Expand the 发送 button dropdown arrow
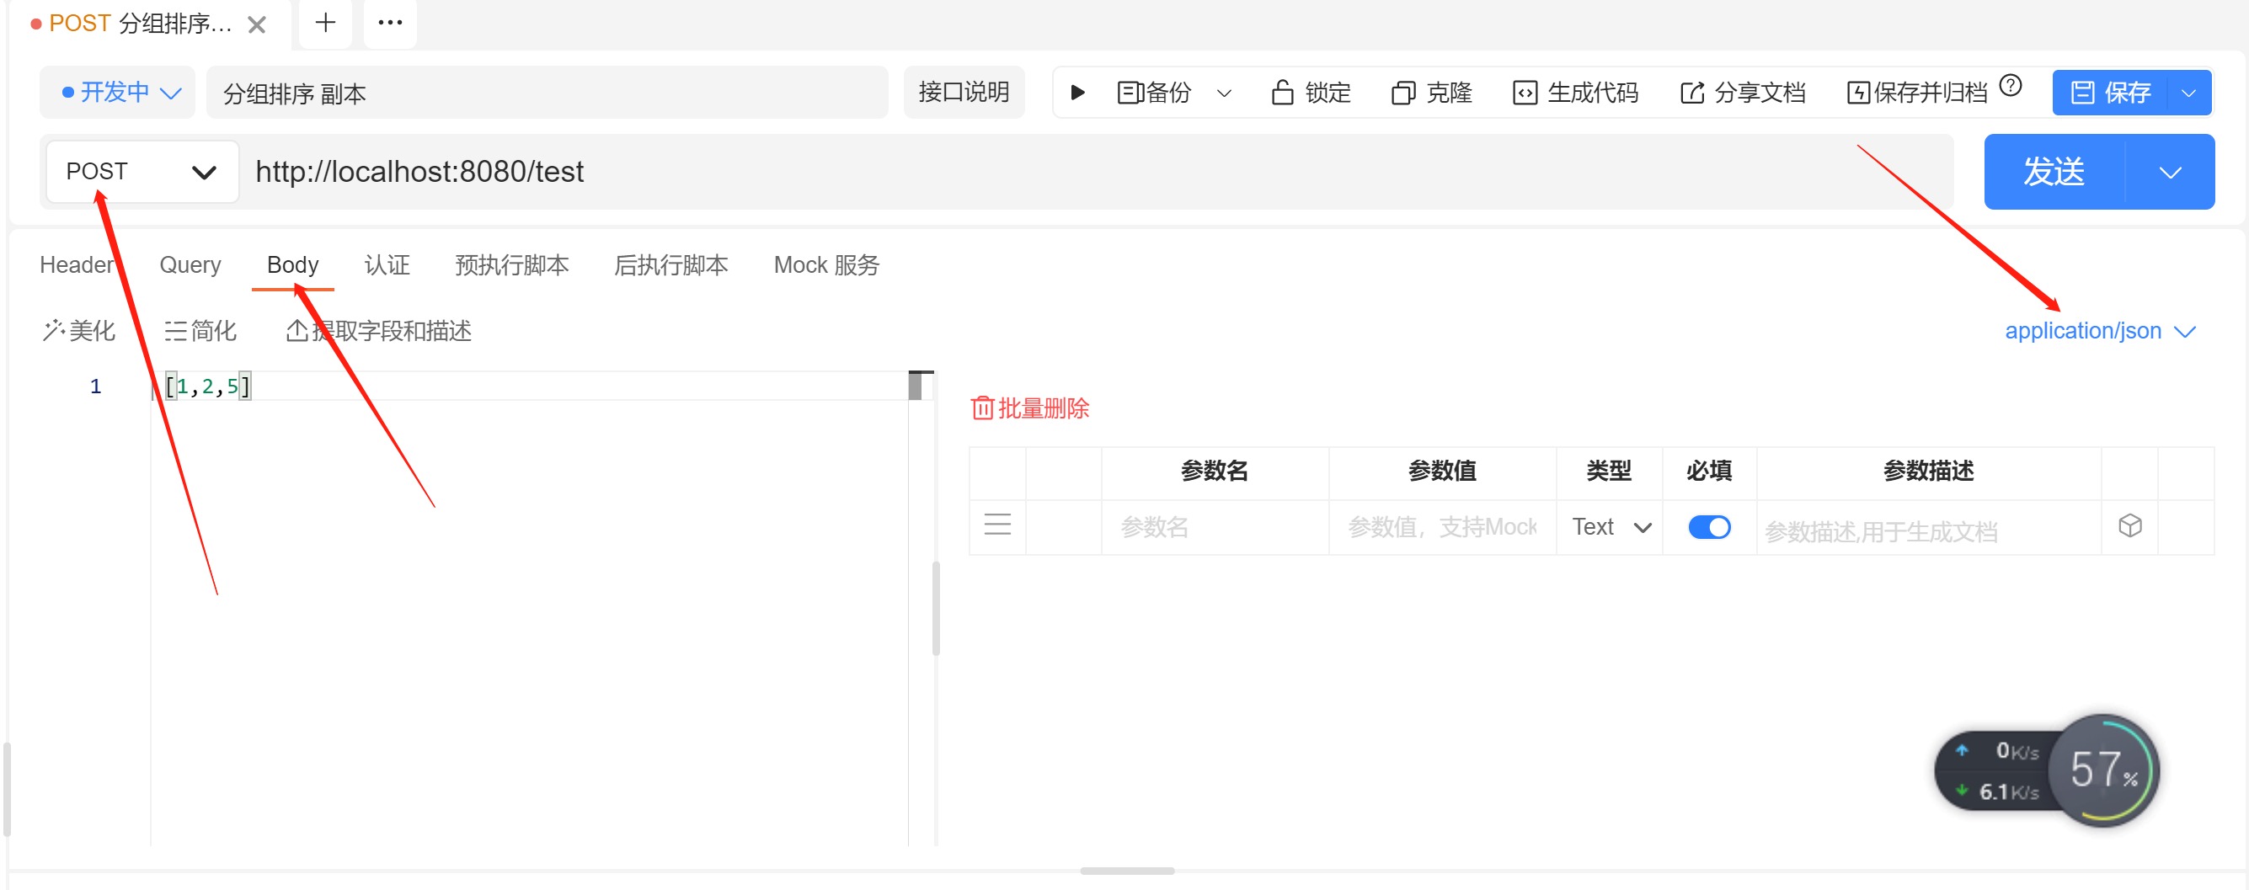This screenshot has width=2249, height=890. click(2170, 171)
